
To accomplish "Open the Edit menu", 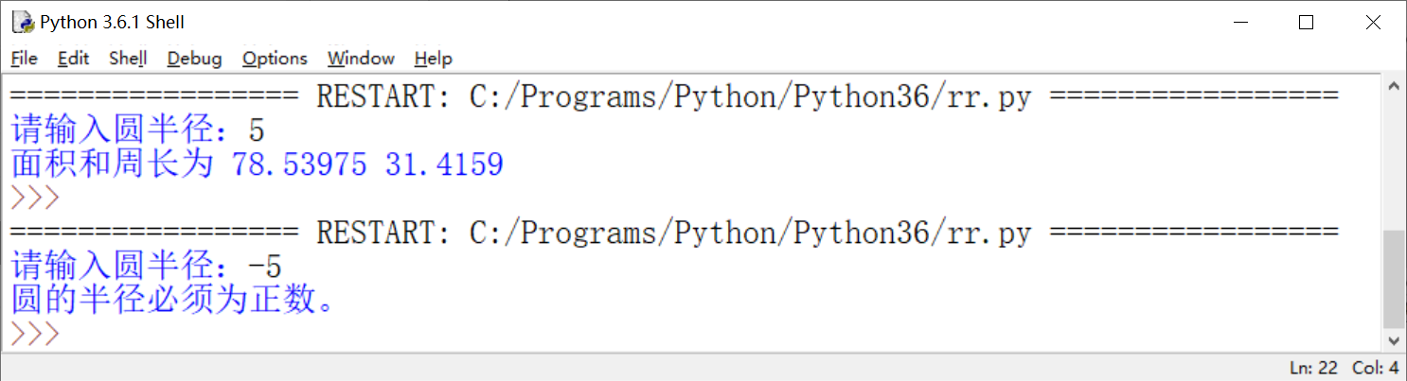I will (x=73, y=59).
